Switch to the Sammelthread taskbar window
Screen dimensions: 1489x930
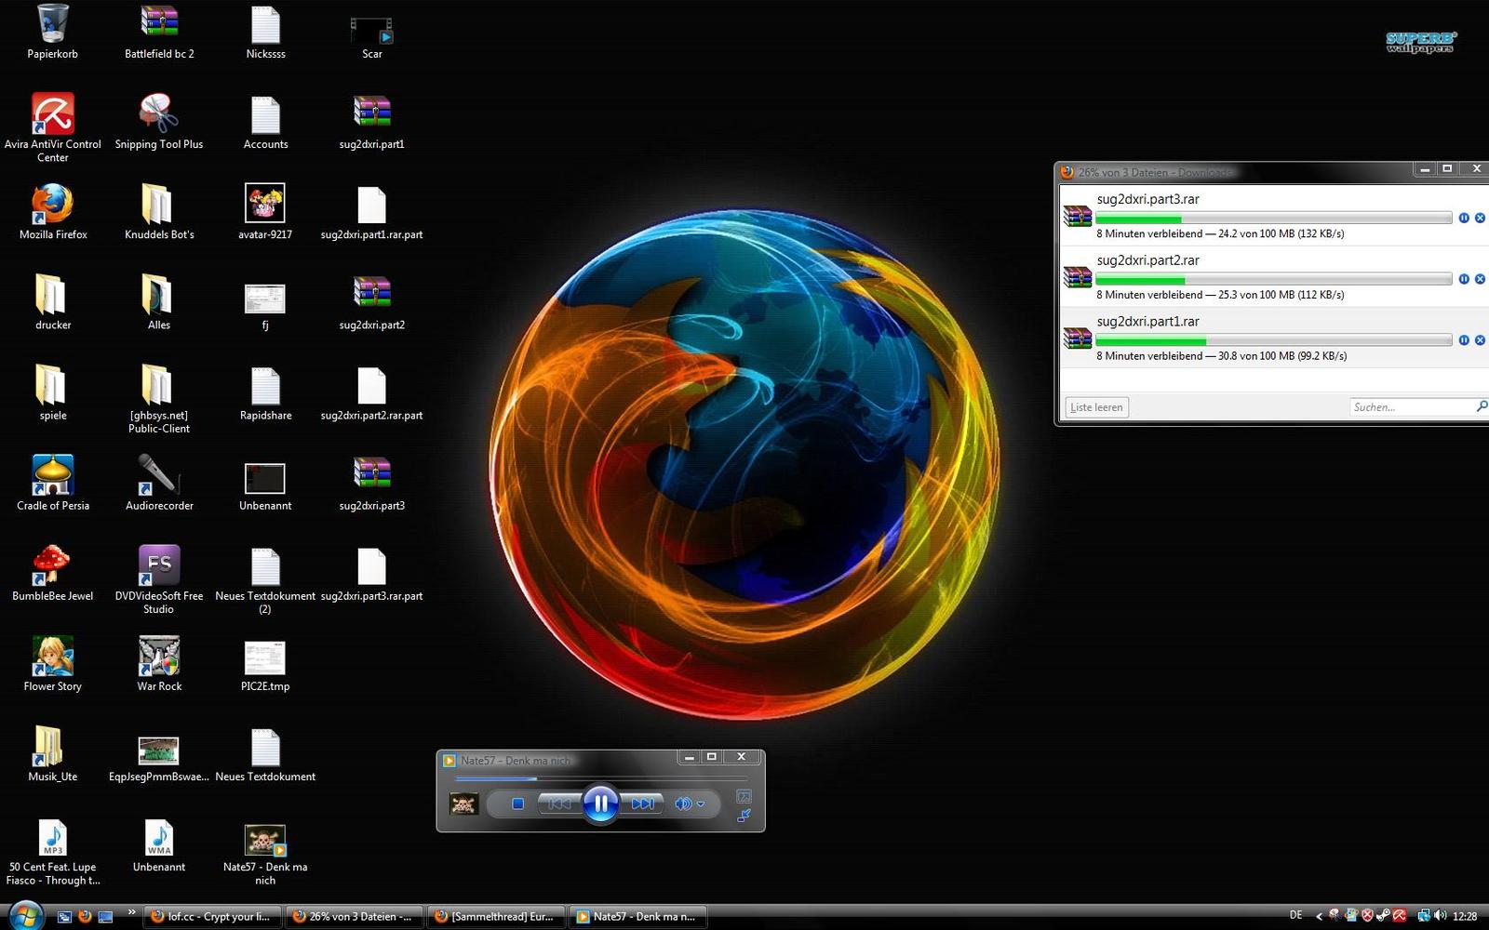pos(494,916)
